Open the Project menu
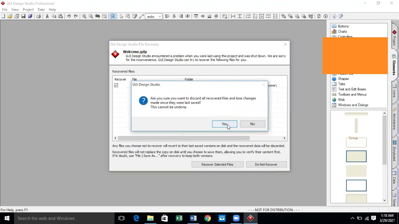Image resolution: width=399 pixels, height=224 pixels. (28, 10)
